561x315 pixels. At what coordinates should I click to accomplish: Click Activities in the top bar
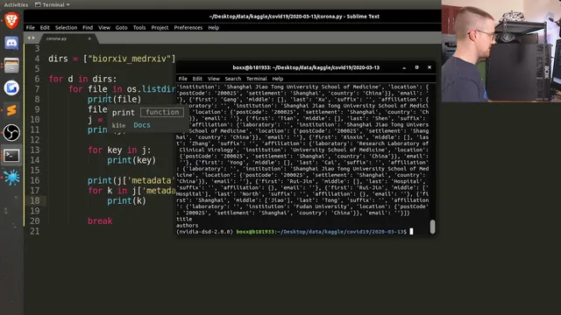pyautogui.click(x=16, y=4)
